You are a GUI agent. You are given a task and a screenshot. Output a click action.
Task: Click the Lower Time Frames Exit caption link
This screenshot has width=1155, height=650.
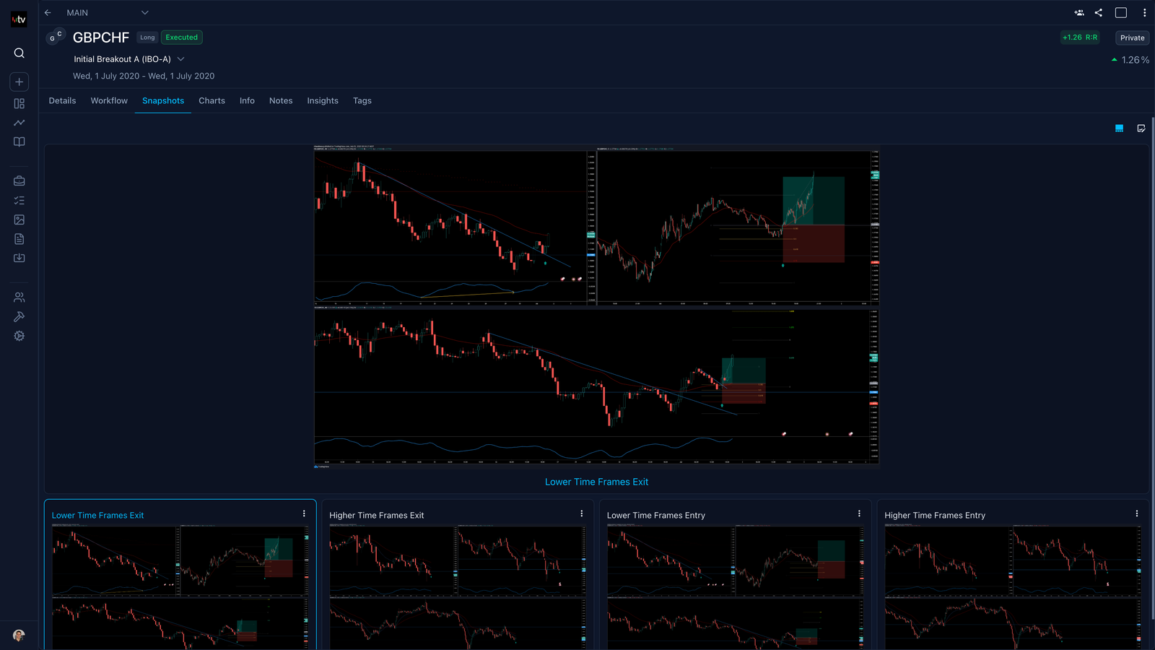tap(596, 482)
